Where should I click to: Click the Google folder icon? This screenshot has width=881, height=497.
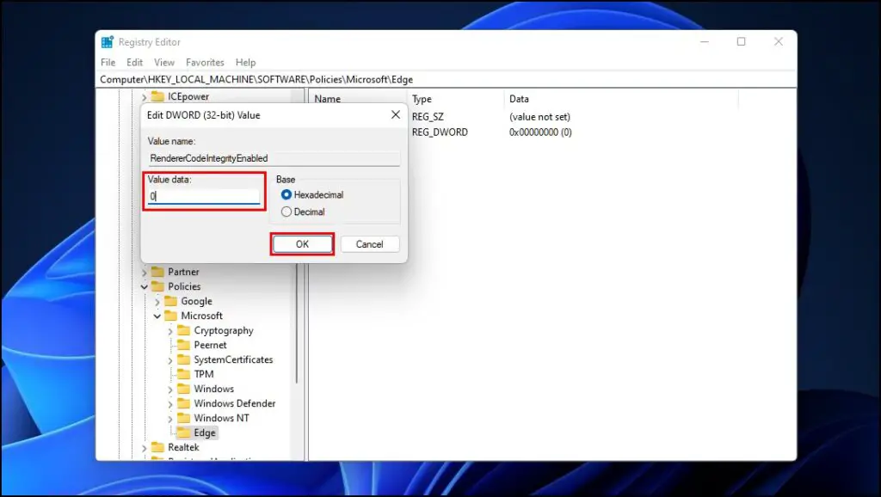tap(171, 301)
